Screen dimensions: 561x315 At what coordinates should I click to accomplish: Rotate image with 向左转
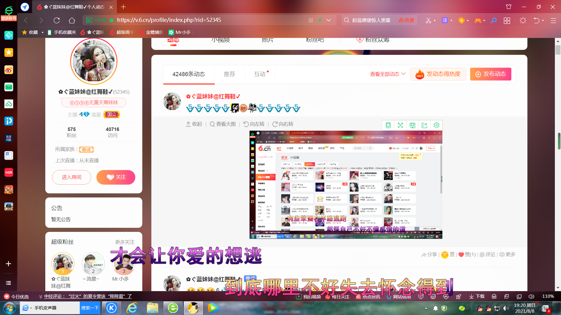click(x=254, y=124)
